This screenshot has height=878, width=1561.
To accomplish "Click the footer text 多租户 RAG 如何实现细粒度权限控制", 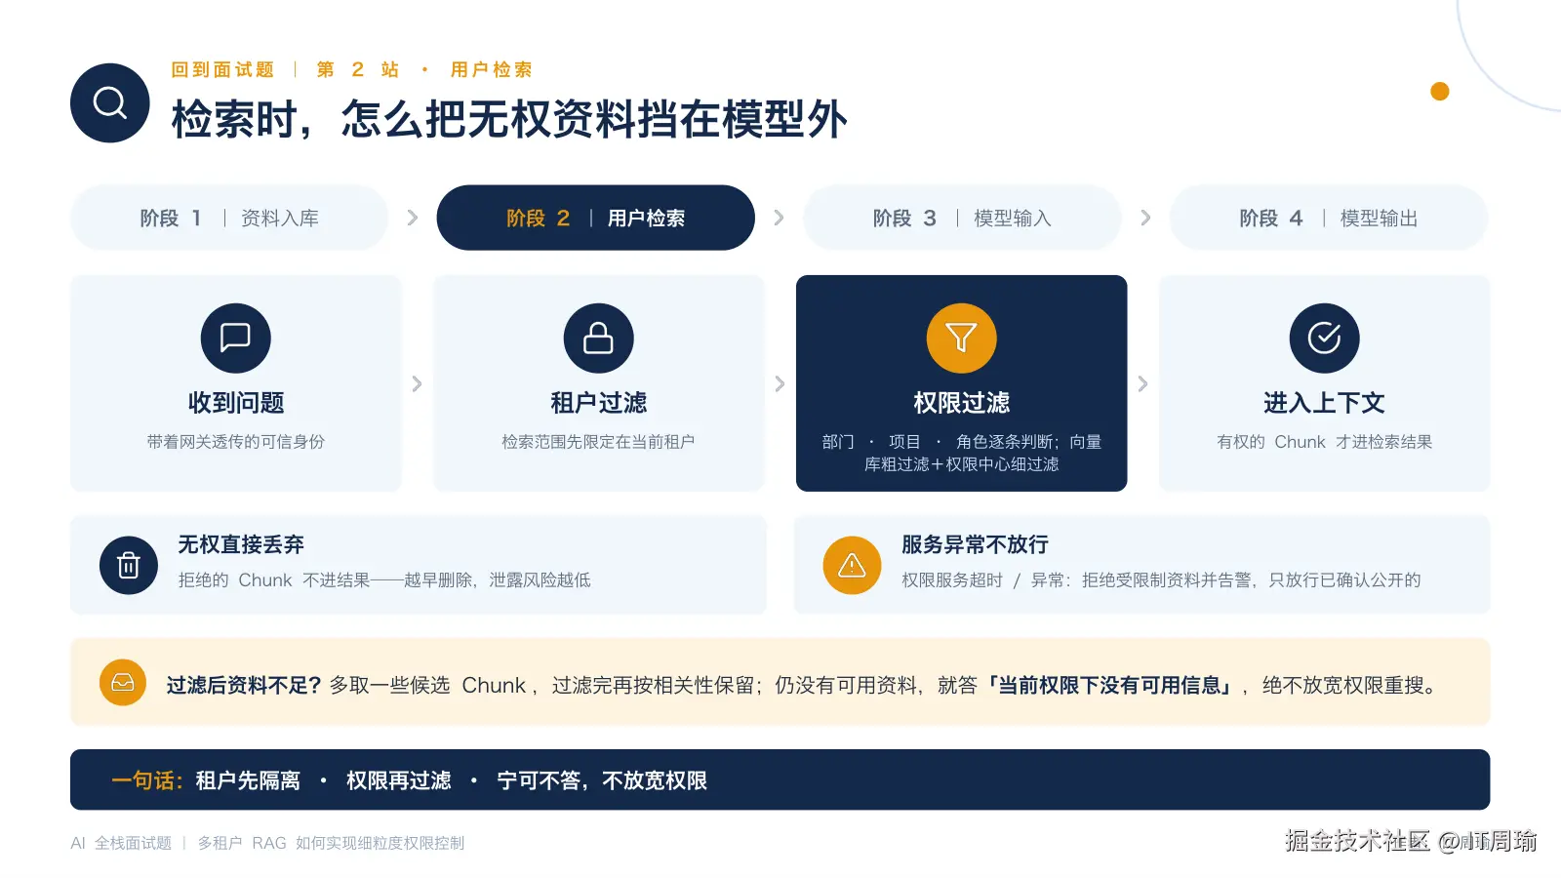I will click(331, 843).
